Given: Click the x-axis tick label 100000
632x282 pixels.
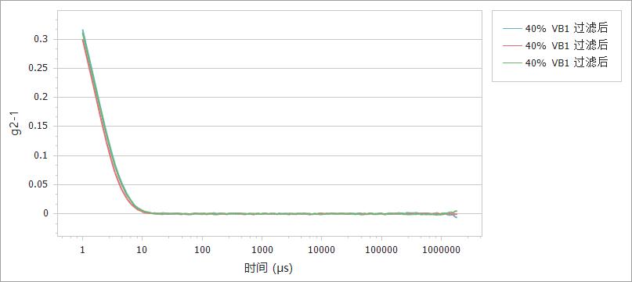Looking at the screenshot, I should pyautogui.click(x=381, y=250).
